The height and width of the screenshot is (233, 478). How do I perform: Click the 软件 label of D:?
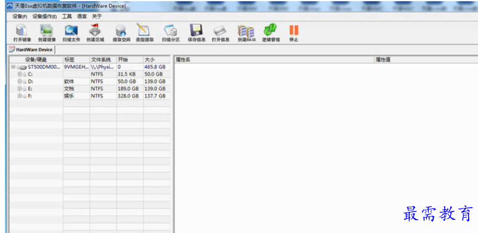(x=68, y=82)
